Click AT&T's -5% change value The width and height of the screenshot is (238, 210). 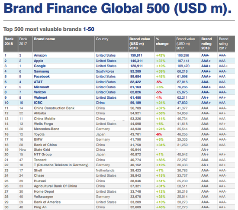(x=159, y=82)
